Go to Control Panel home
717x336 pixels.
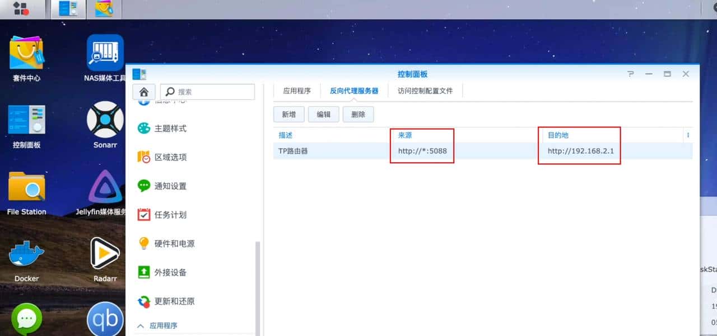(144, 92)
